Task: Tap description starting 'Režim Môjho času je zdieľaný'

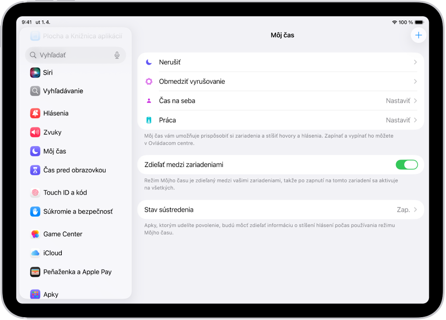Action: (x=271, y=184)
